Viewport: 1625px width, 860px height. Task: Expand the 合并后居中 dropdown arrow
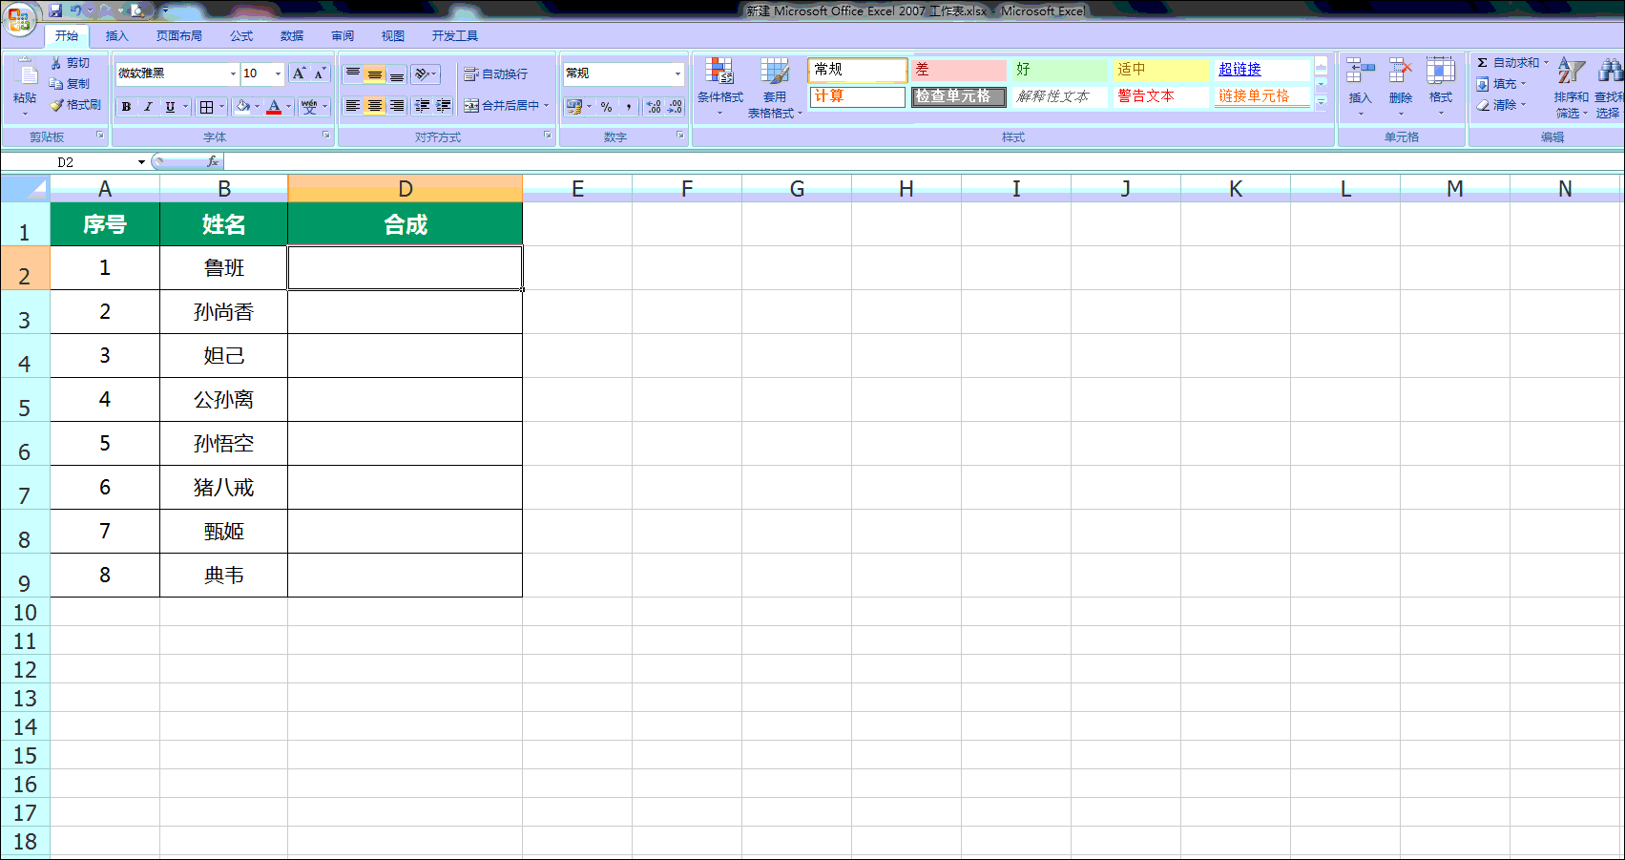pos(546,106)
